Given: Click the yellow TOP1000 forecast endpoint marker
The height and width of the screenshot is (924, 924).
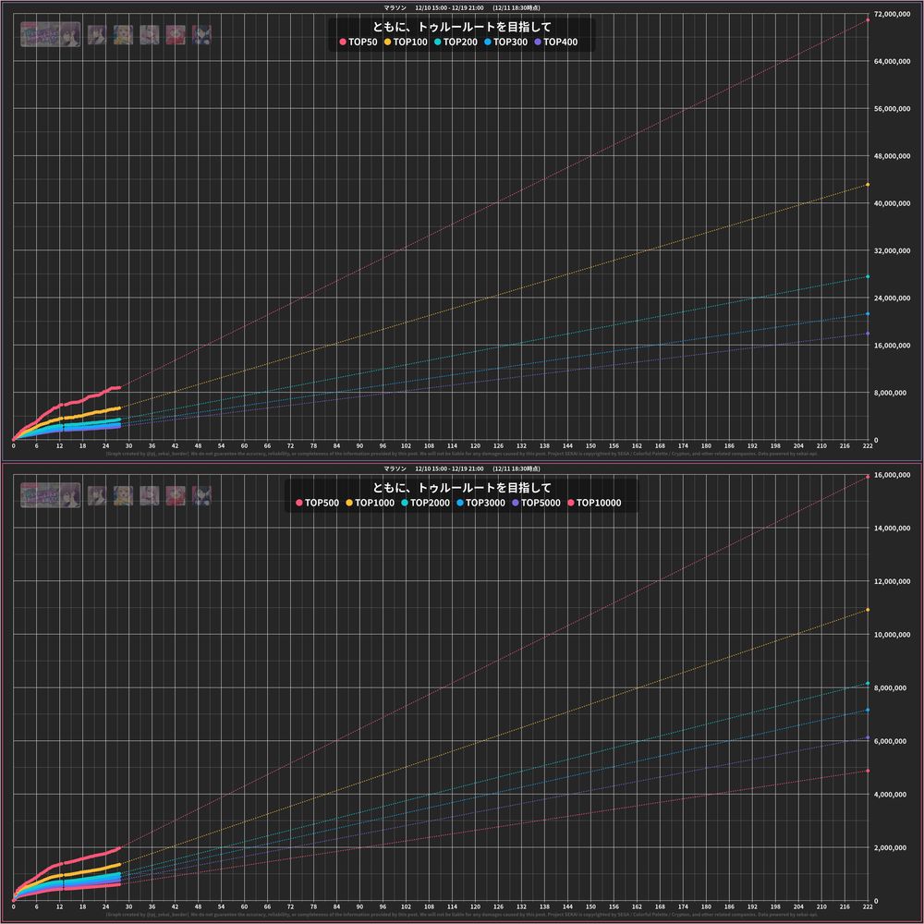Looking at the screenshot, I should (868, 610).
